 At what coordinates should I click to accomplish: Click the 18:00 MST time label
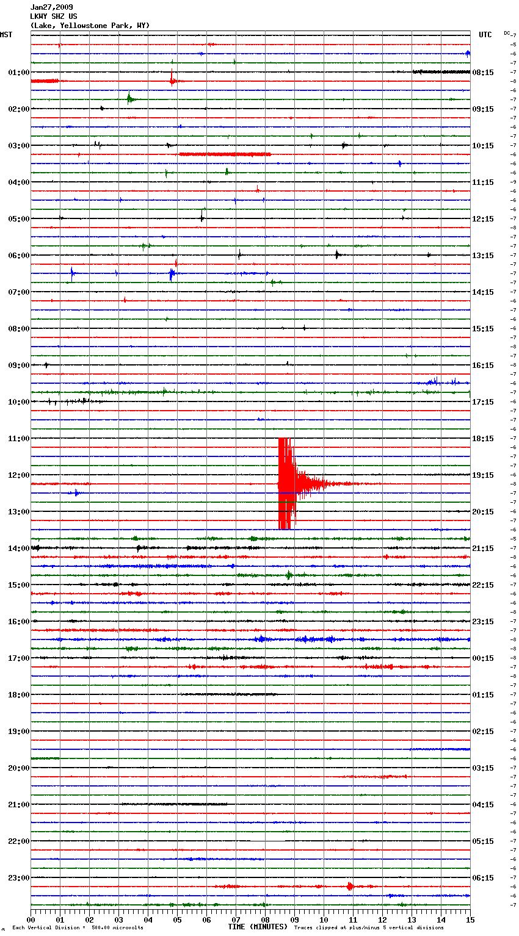point(18,695)
